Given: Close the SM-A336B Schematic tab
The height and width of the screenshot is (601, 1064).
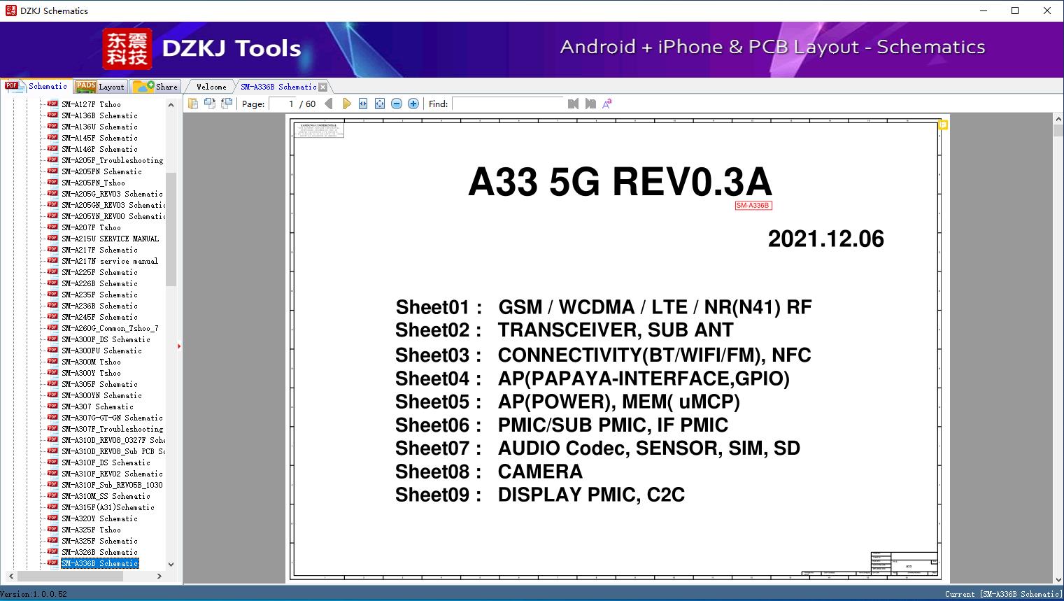Looking at the screenshot, I should (x=322, y=87).
